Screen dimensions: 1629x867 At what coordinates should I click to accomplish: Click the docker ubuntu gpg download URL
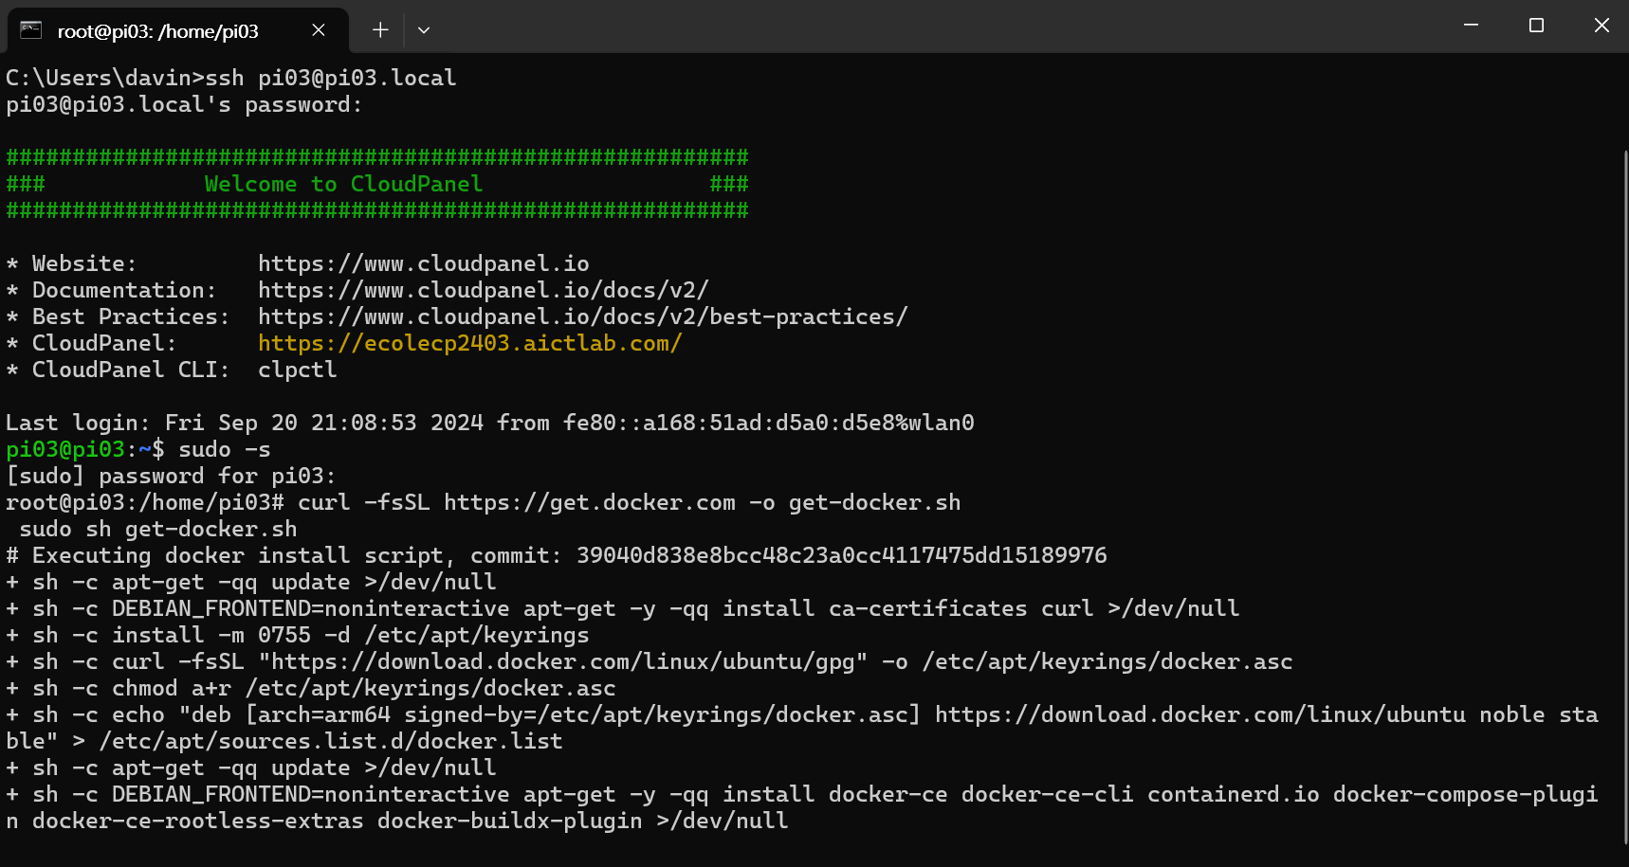click(x=563, y=661)
